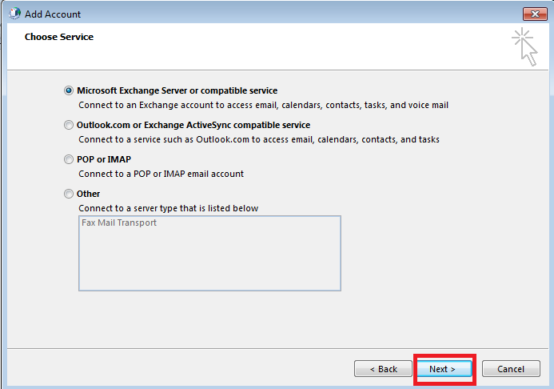Click empty area of the server type listbox
Viewport: 554px width, 389px height.
[209, 262]
